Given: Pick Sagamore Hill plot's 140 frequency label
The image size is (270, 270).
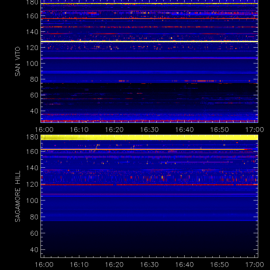Looking at the screenshot, I should click(32, 168).
